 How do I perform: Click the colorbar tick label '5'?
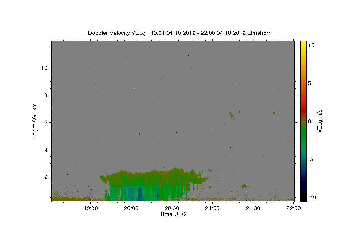coord(309,83)
